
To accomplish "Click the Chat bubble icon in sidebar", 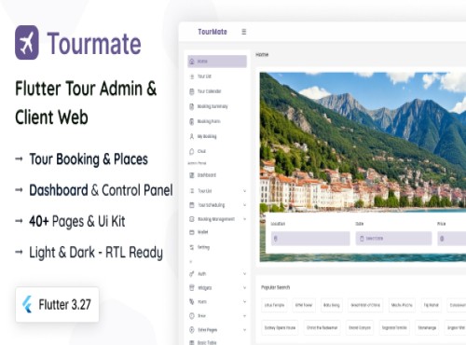I will (x=192, y=151).
